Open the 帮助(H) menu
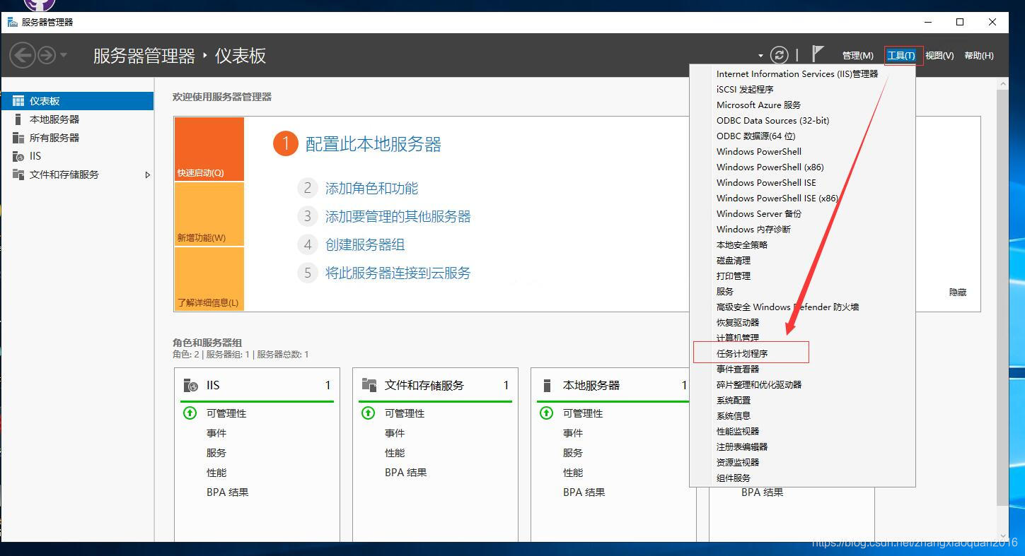The image size is (1025, 556). coord(979,56)
